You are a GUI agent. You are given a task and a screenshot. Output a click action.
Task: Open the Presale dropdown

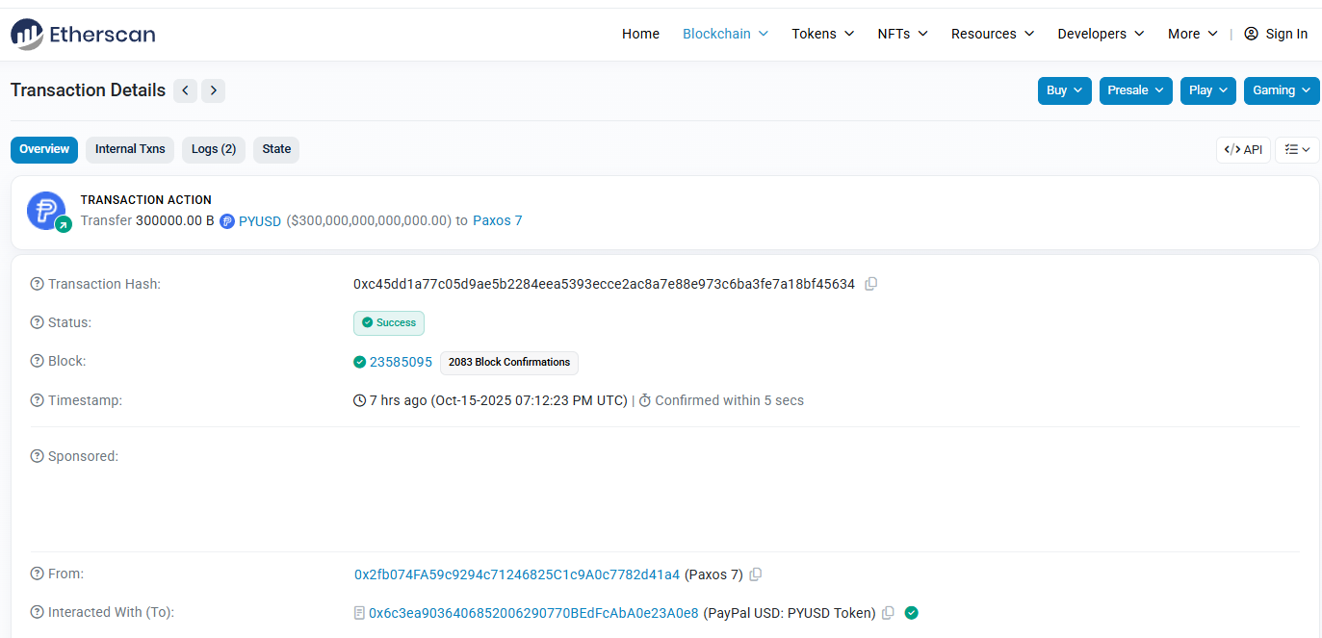coord(1135,90)
